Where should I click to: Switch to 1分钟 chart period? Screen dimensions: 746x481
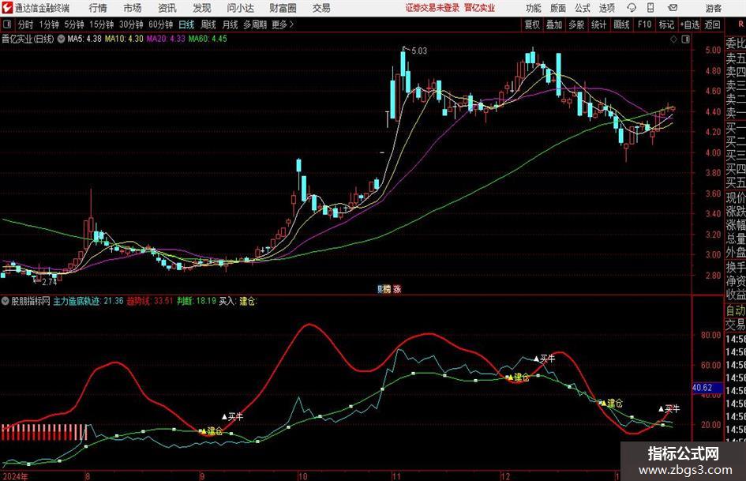coord(49,24)
